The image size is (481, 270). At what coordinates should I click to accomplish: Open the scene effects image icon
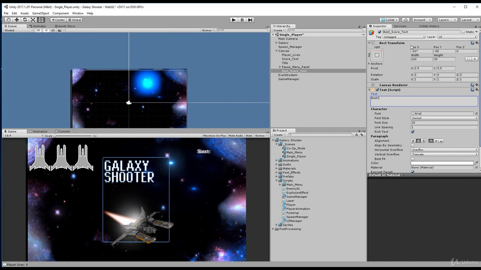tap(59, 30)
